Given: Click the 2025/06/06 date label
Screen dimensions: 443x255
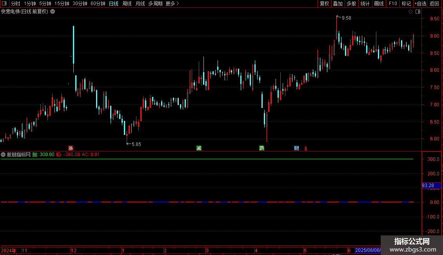Looking at the screenshot, I should (x=368, y=250).
